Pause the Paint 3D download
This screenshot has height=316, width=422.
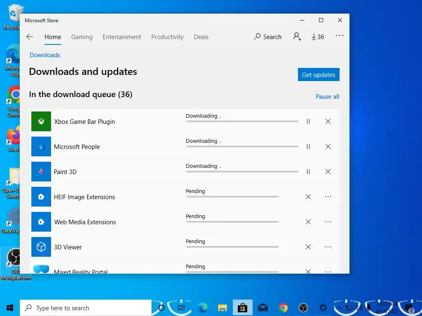(308, 172)
